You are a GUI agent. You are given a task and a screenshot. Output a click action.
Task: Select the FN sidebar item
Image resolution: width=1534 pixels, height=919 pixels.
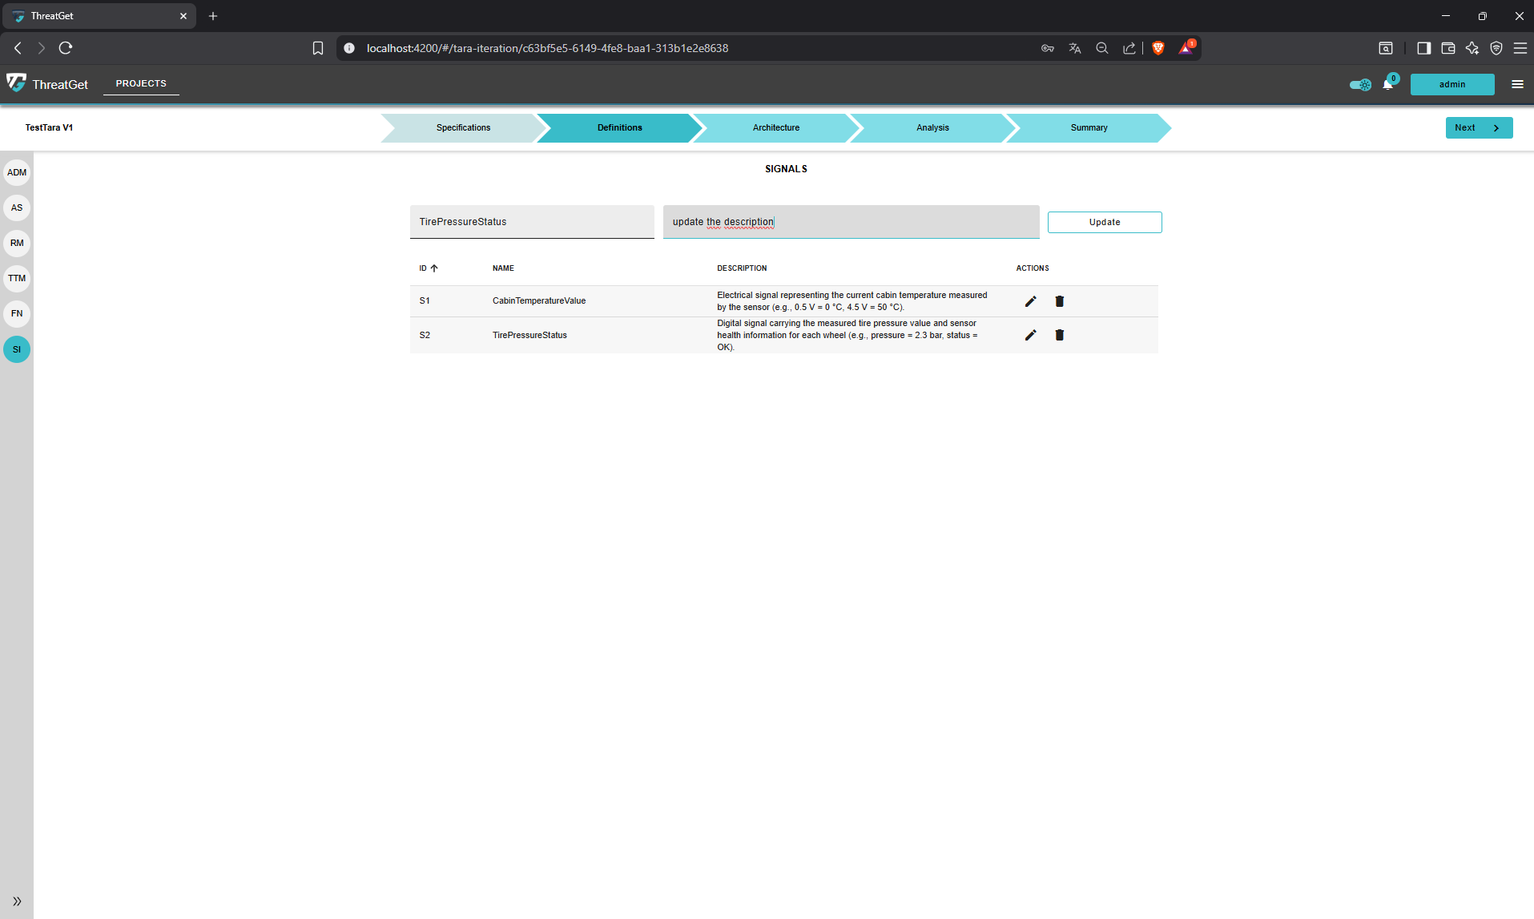17,313
